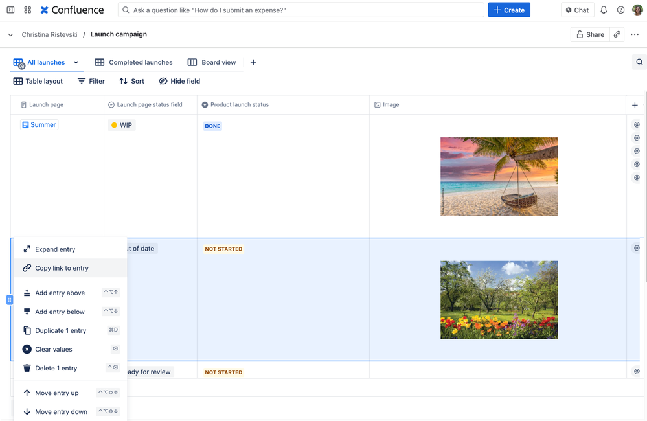Open Christina Ristevski breadcrumb link

coord(49,34)
